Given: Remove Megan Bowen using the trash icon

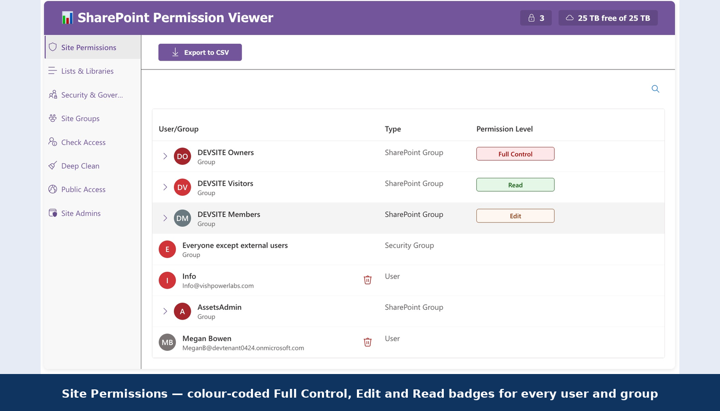Looking at the screenshot, I should pyautogui.click(x=367, y=342).
